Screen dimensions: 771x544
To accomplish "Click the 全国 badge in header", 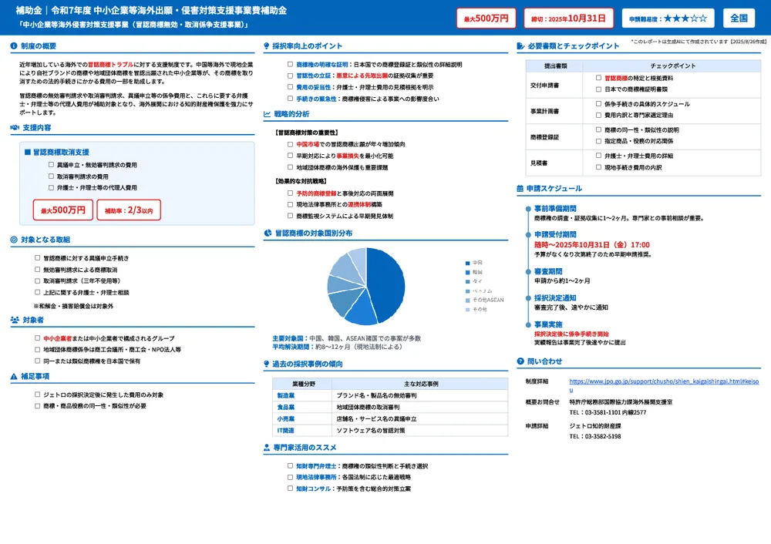I will click(739, 18).
